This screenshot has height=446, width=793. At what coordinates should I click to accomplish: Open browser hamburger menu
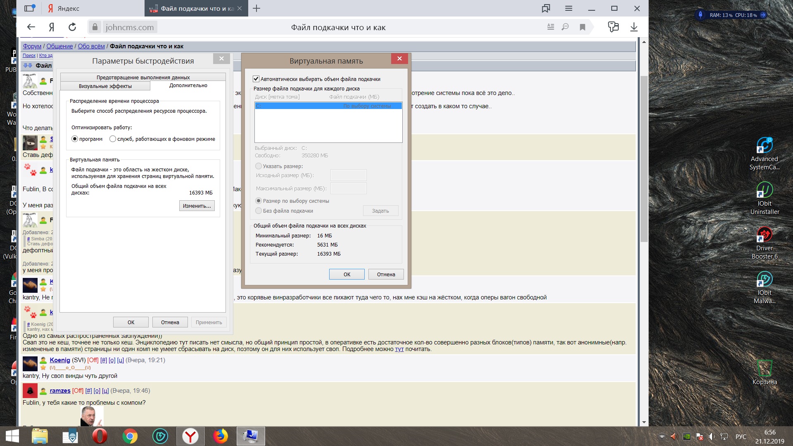[568, 8]
